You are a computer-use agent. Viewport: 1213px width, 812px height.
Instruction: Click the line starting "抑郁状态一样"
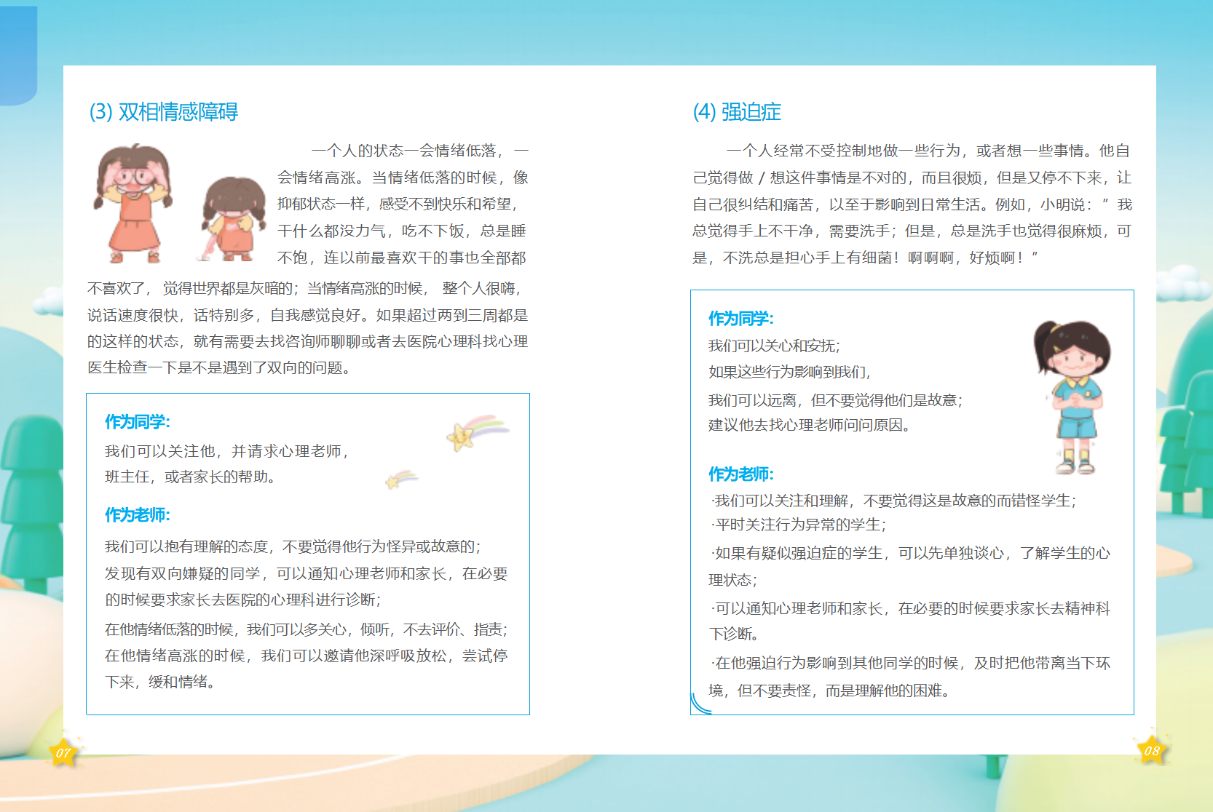pos(398,204)
